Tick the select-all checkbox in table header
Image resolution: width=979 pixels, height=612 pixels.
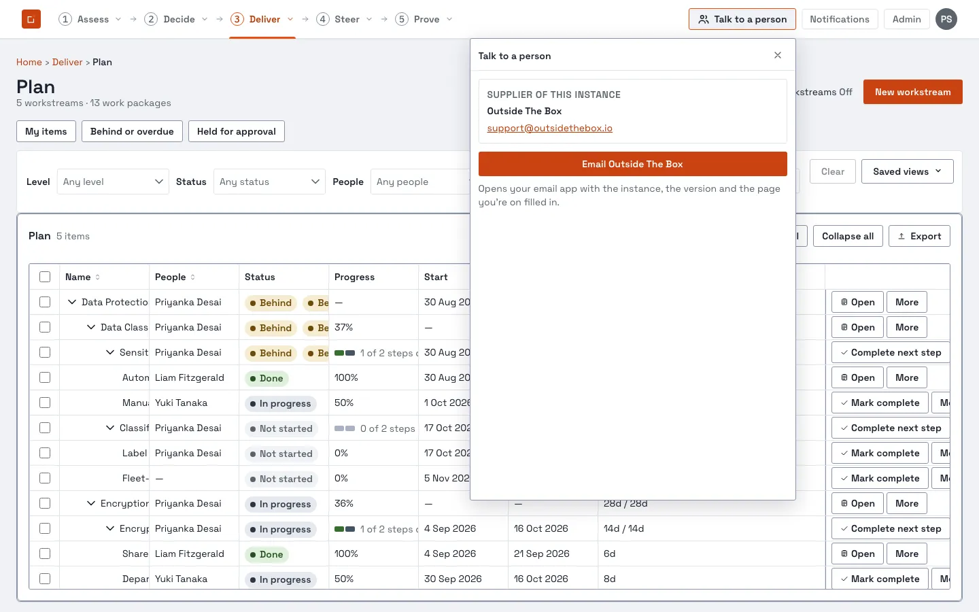coord(45,277)
